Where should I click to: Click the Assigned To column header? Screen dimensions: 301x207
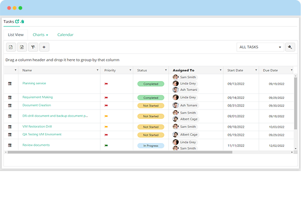196,70
